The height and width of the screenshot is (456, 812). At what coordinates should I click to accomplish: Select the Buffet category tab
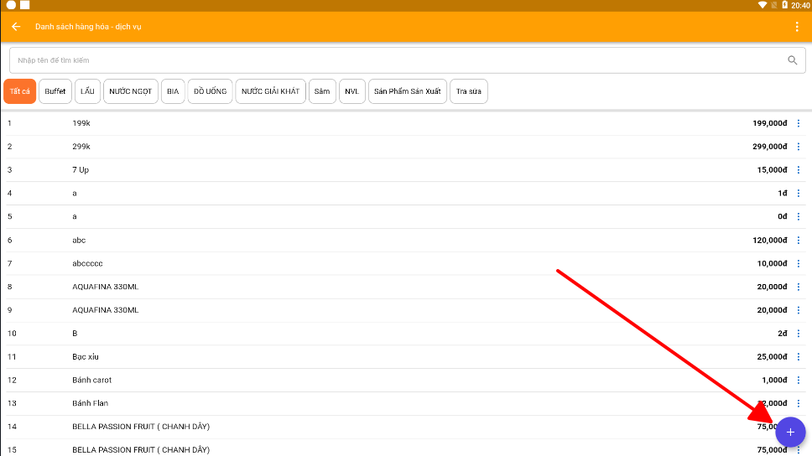tap(55, 91)
